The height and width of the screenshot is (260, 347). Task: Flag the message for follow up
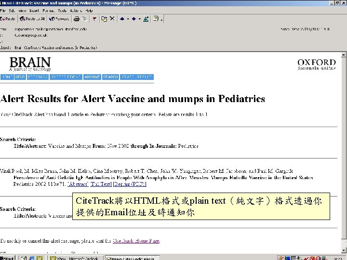[x=94, y=19]
